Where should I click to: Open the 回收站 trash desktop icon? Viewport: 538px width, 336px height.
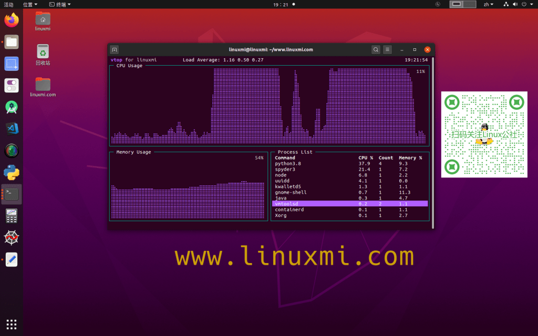pos(43,55)
